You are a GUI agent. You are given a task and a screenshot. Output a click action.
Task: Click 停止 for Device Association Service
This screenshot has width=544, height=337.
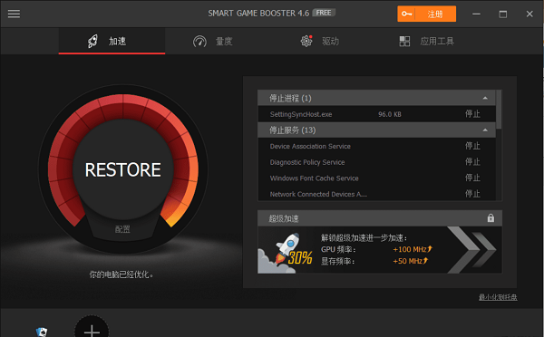[472, 146]
